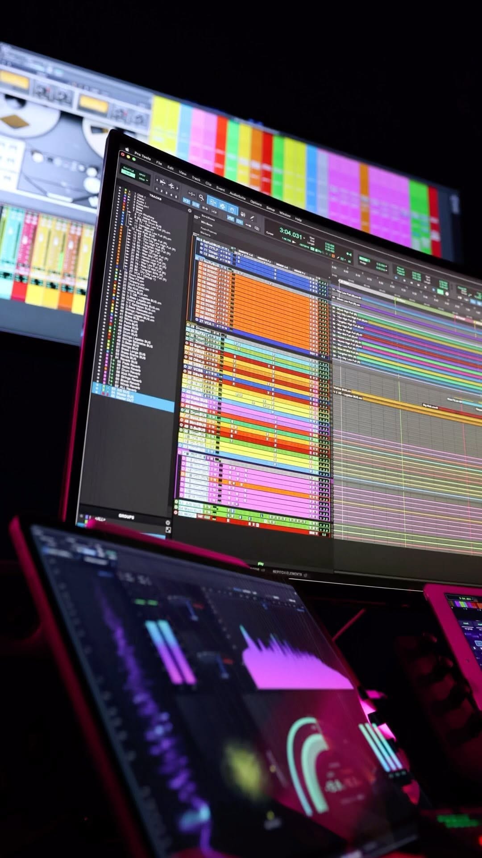Open the Groups list popup menu

[x=168, y=522]
